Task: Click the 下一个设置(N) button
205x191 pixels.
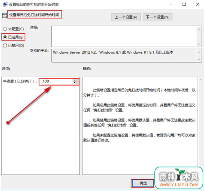Action: pos(157,17)
